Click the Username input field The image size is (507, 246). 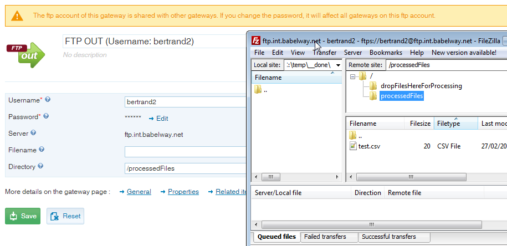coord(186,102)
